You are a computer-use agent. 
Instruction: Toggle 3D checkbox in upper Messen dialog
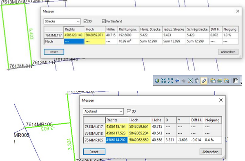85,21
